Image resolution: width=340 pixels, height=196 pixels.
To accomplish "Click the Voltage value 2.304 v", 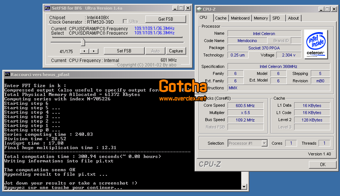I will tap(289, 55).
